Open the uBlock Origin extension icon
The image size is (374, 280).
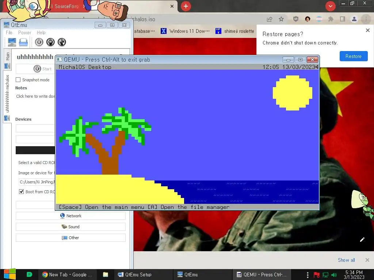296,19
